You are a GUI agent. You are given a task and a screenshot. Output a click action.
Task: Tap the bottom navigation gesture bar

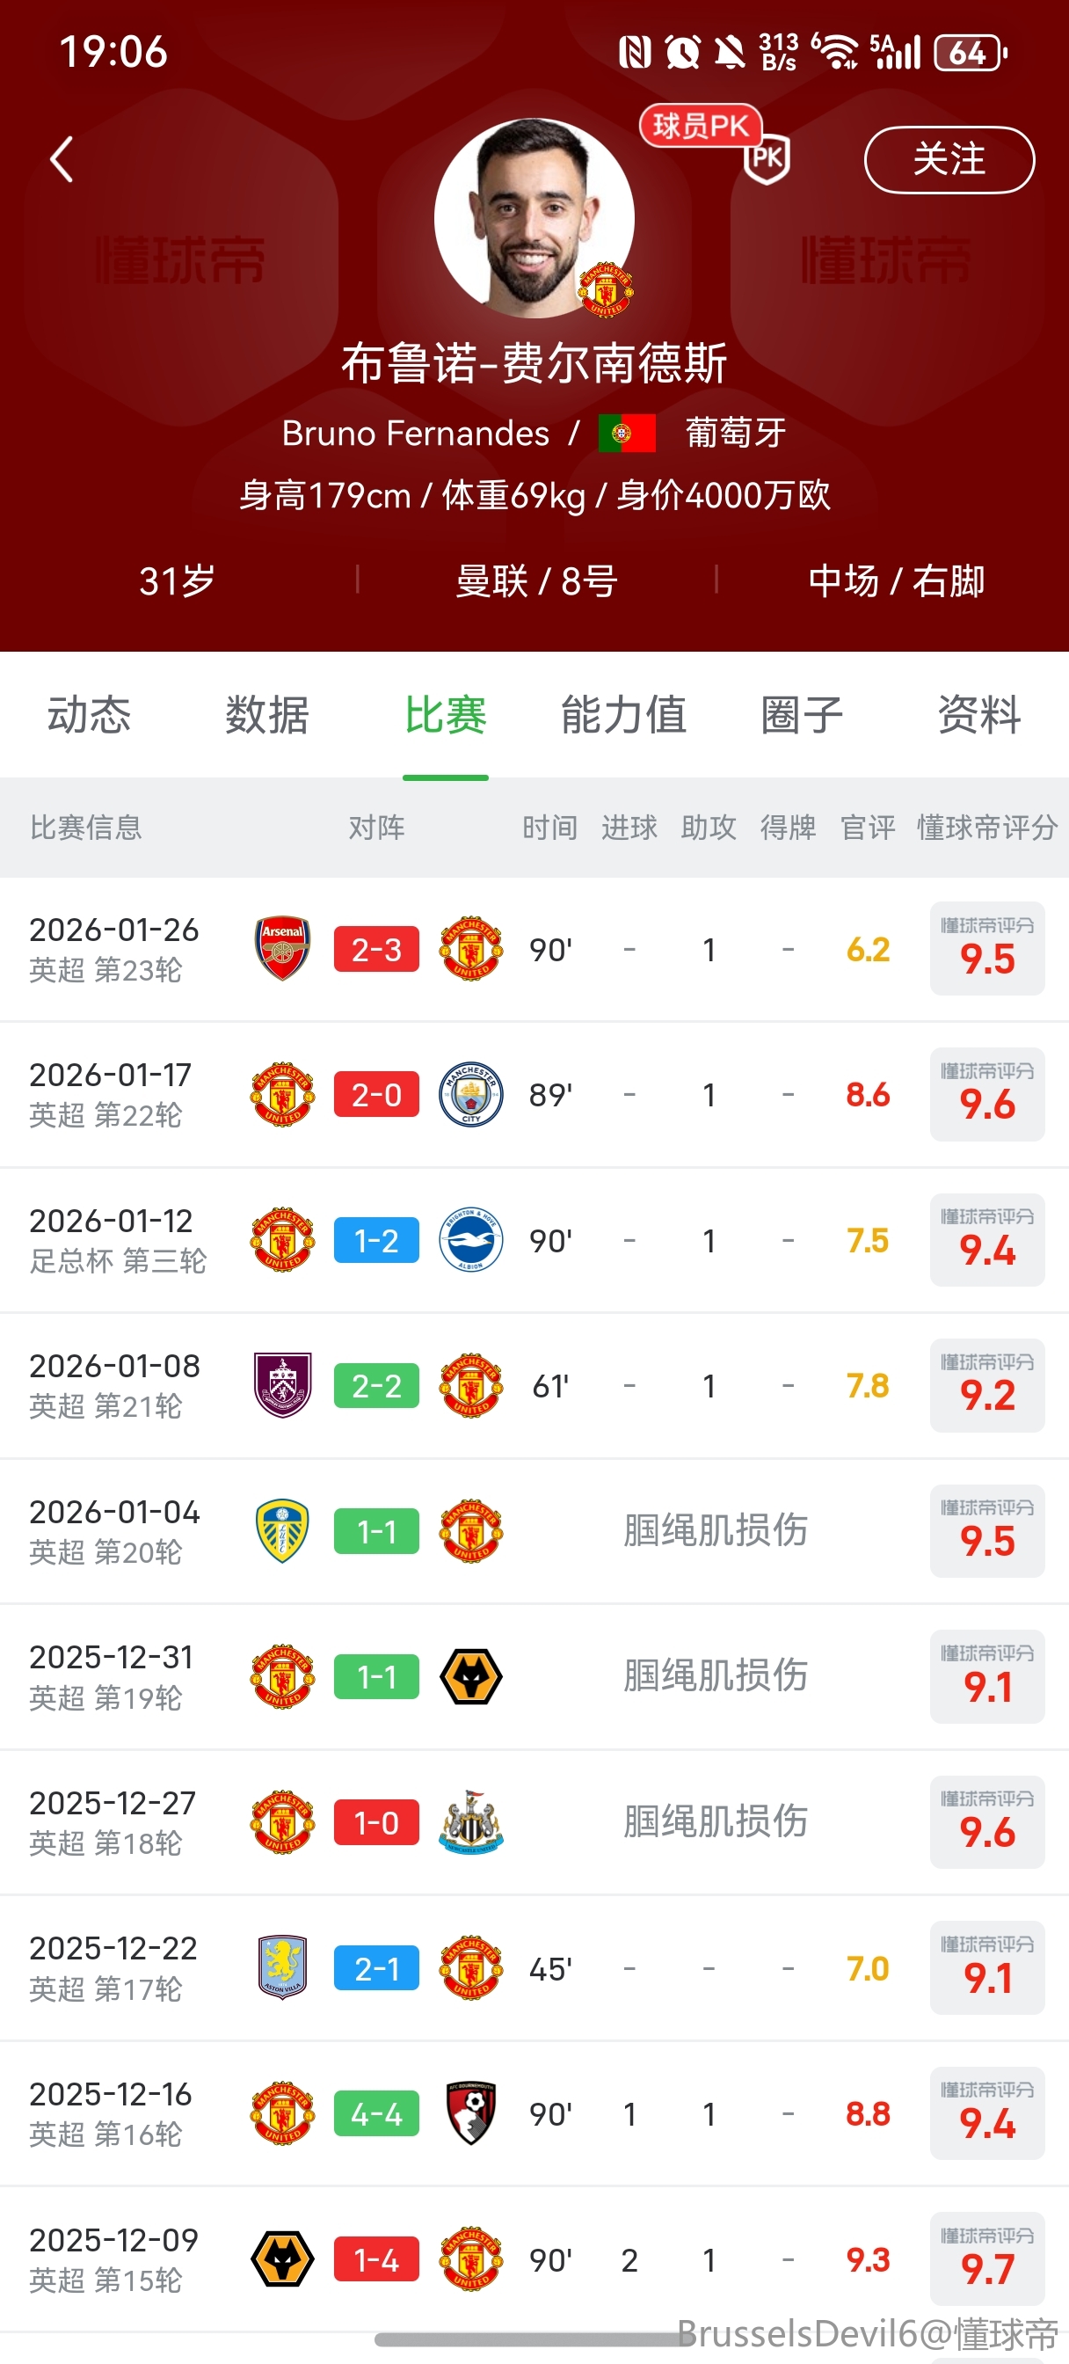pyautogui.click(x=535, y=2339)
